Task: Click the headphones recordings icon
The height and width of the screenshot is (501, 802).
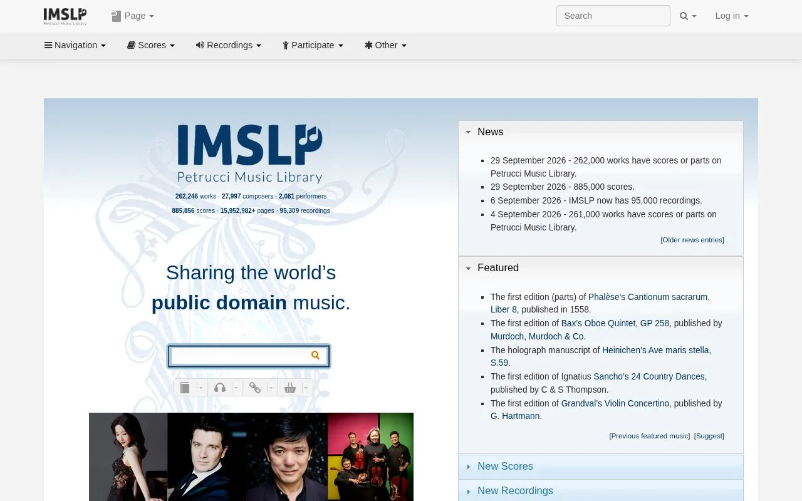Action: [220, 388]
